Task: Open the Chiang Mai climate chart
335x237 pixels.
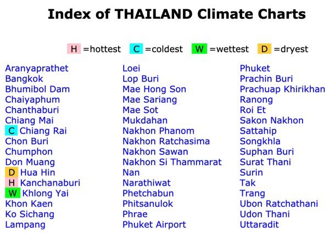Action: pos(29,120)
